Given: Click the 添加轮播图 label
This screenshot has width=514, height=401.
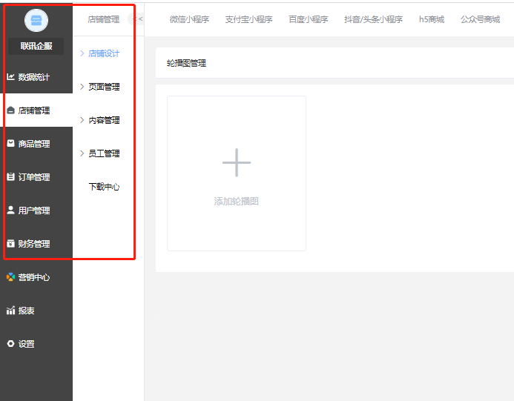Looking at the screenshot, I should click(x=237, y=201).
